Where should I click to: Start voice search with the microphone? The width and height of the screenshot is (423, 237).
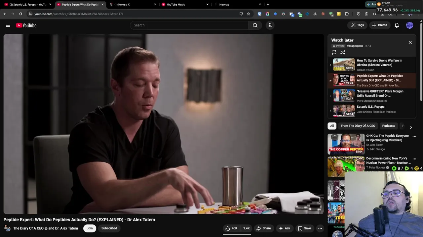[x=270, y=25]
